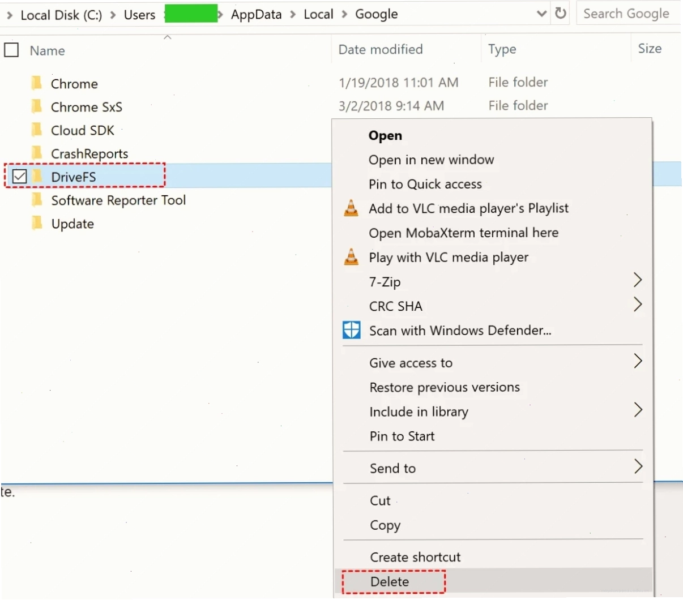Expand the Send to submenu arrow
The height and width of the screenshot is (600, 683).
click(x=638, y=466)
